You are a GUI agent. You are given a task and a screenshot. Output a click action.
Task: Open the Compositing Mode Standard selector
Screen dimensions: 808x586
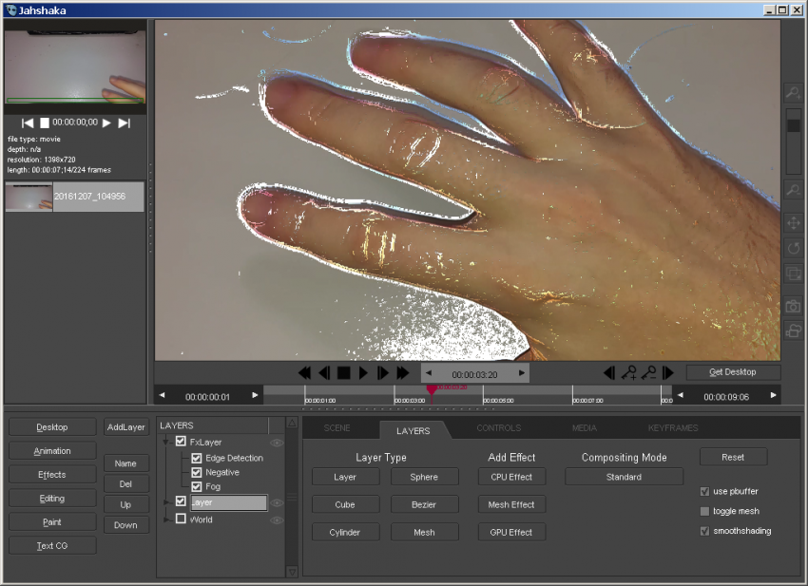tap(624, 477)
